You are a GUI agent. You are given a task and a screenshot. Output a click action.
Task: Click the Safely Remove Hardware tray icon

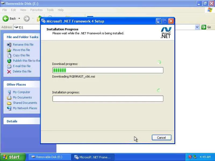[x=195, y=157]
